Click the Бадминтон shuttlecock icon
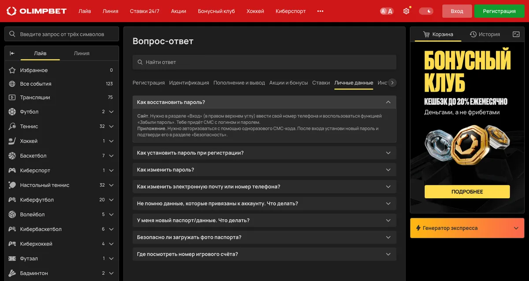529x281 pixels. (12, 273)
